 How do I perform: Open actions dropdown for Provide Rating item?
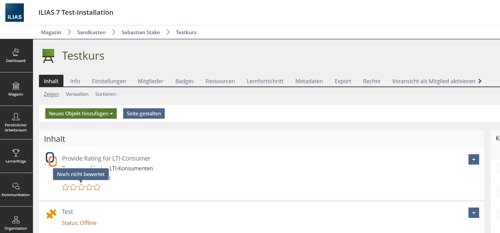click(x=473, y=160)
